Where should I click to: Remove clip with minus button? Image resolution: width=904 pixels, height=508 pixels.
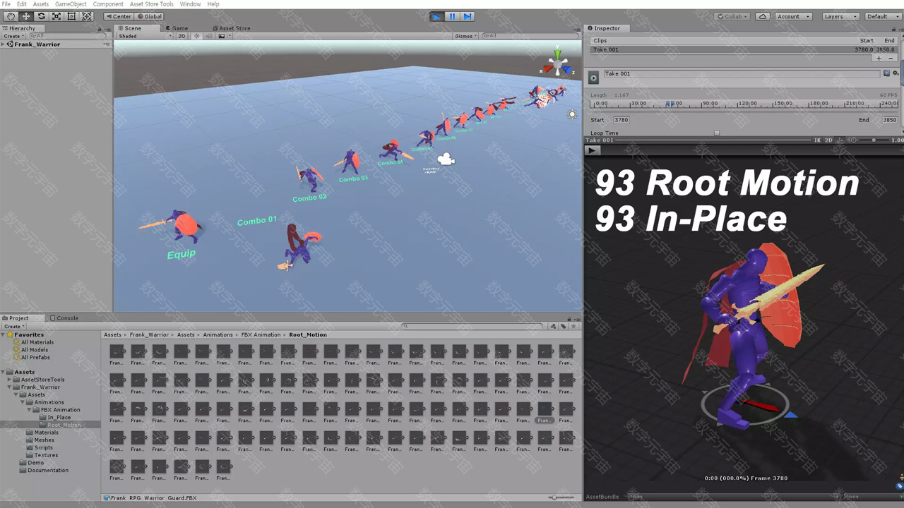[891, 59]
